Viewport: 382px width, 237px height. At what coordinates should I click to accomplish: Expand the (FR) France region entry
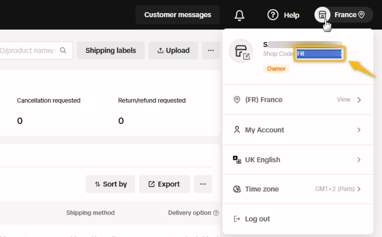tap(298, 100)
